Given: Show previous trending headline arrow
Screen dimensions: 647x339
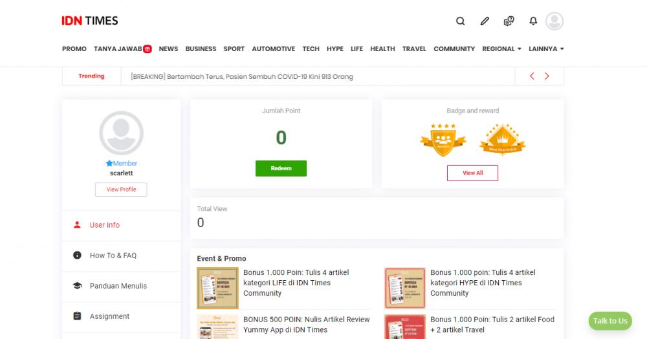Looking at the screenshot, I should point(532,76).
